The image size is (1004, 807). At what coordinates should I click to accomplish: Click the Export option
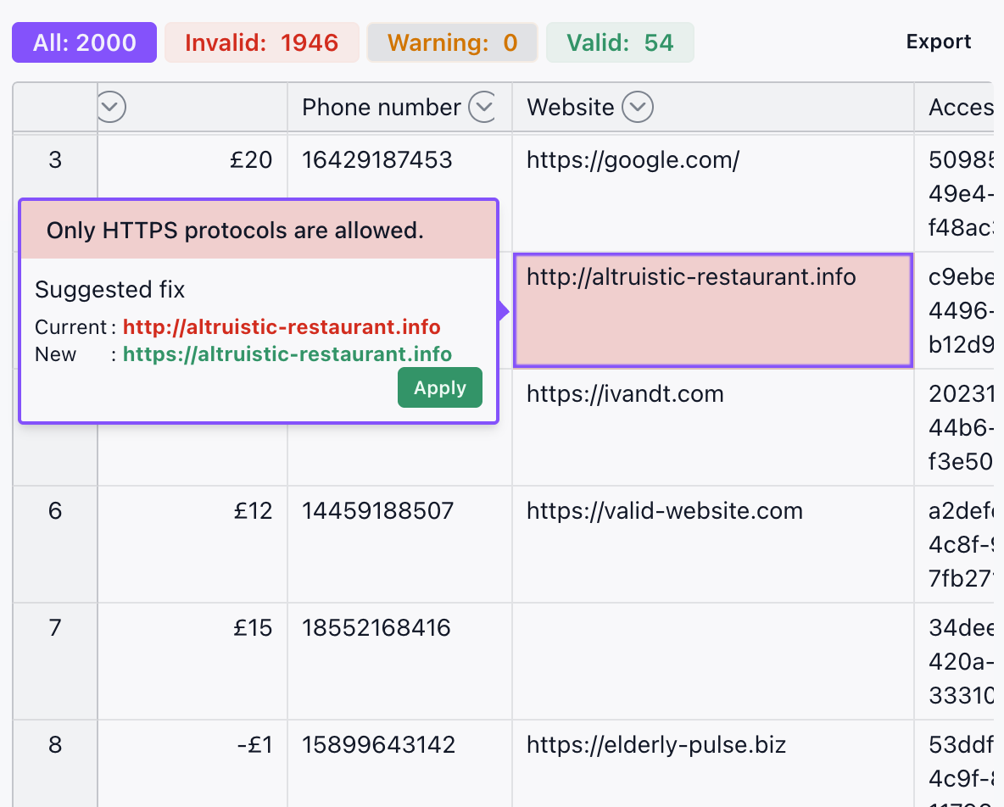(x=938, y=41)
